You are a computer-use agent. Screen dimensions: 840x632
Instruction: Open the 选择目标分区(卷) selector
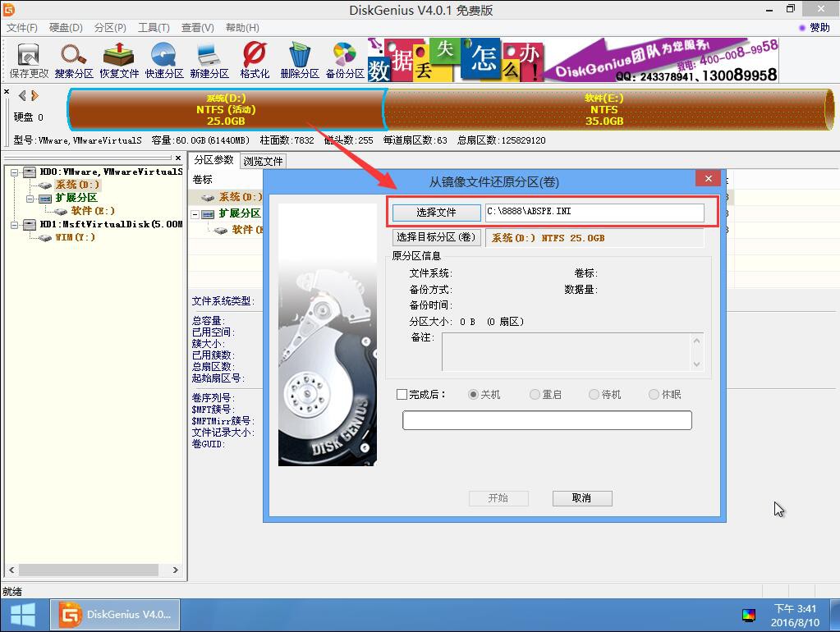(437, 236)
